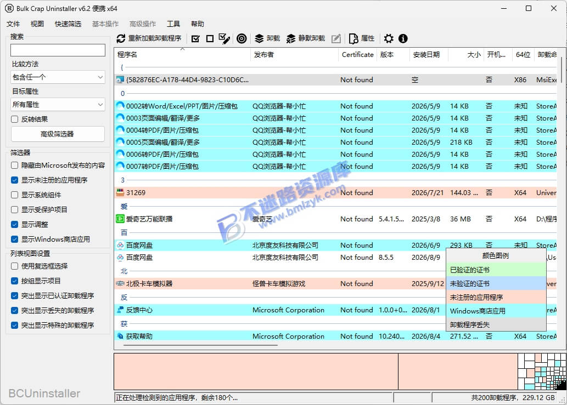Collapse the '北' group header
Screen dimensions: 567x405
(124, 271)
